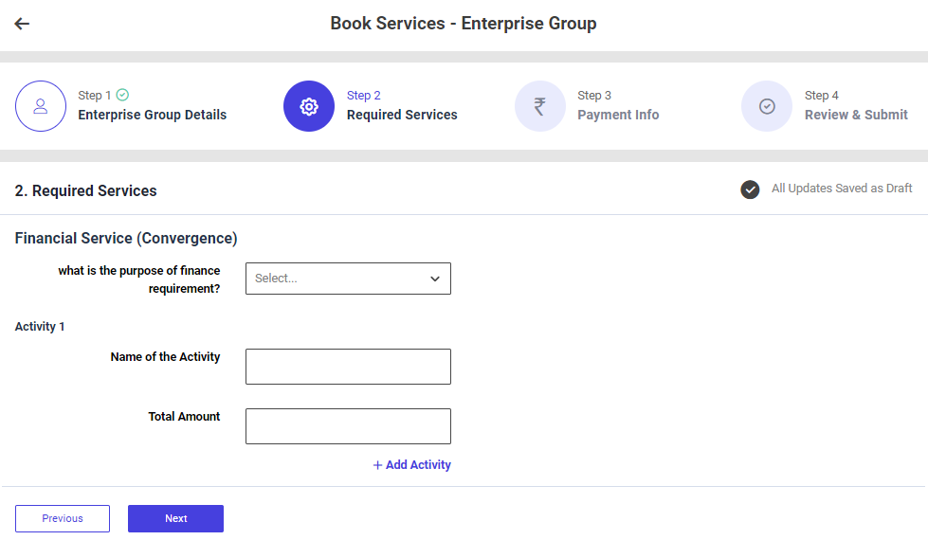Switch to the Payment Info step
Viewport: 928px width, 540px height.
coord(618,115)
